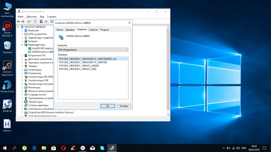Image resolution: width=271 pixels, height=152 pixels.
Task: Collapse the Видеоадаптеры category
Action: pos(22,45)
